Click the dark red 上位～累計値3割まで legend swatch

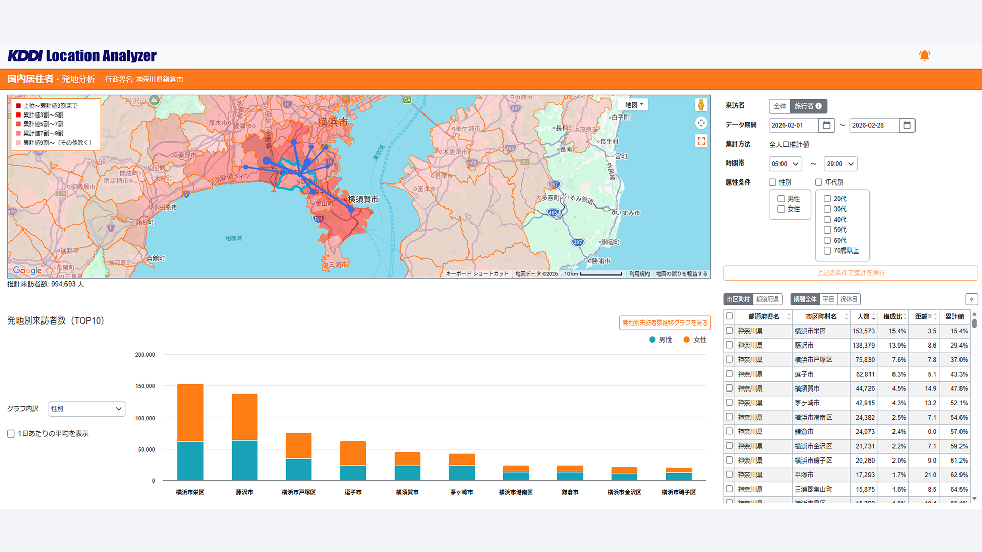(x=18, y=106)
